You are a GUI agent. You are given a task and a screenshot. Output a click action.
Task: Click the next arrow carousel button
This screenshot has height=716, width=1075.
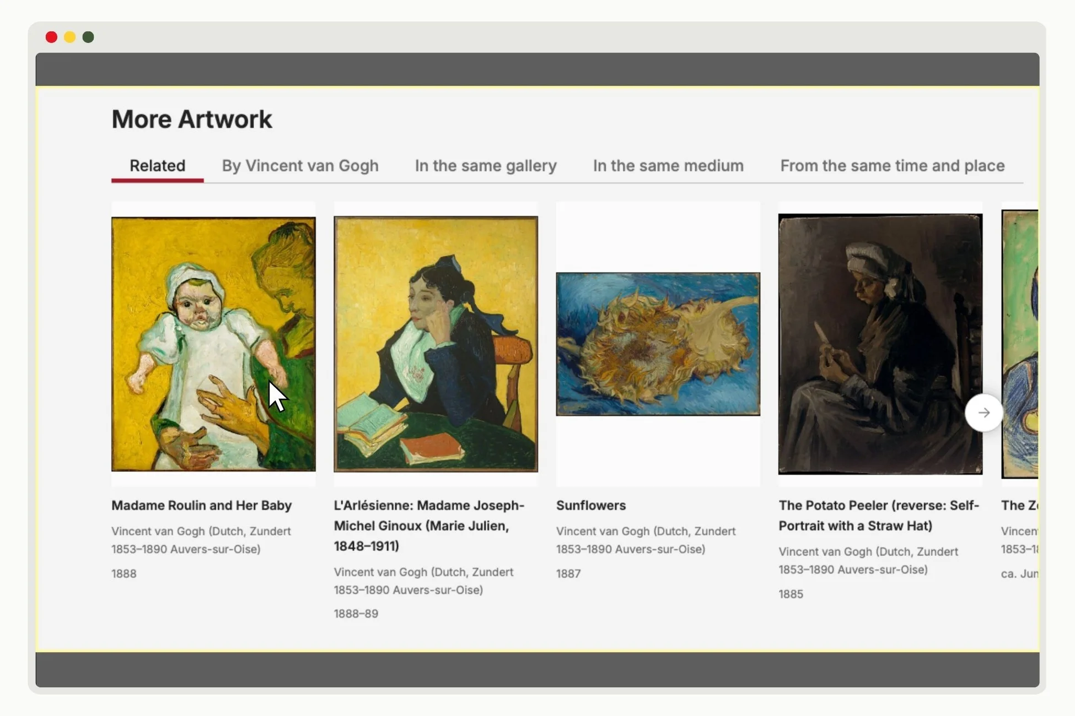(983, 413)
